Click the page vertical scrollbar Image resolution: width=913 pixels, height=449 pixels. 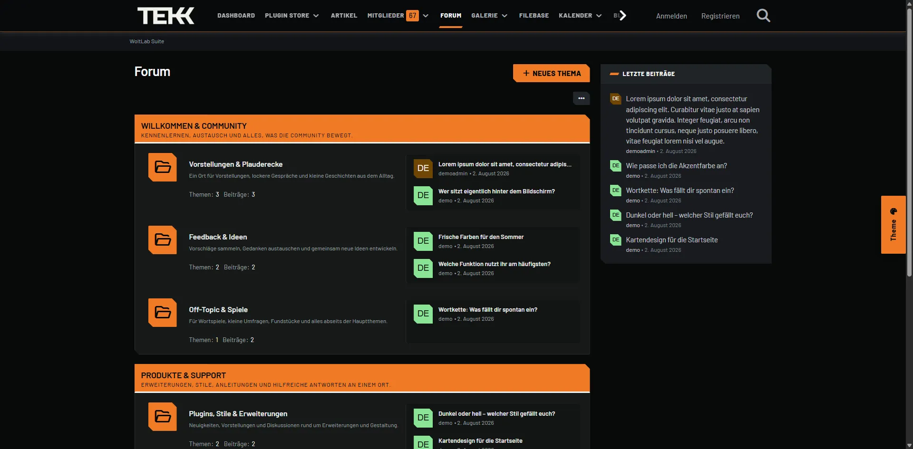click(x=909, y=143)
